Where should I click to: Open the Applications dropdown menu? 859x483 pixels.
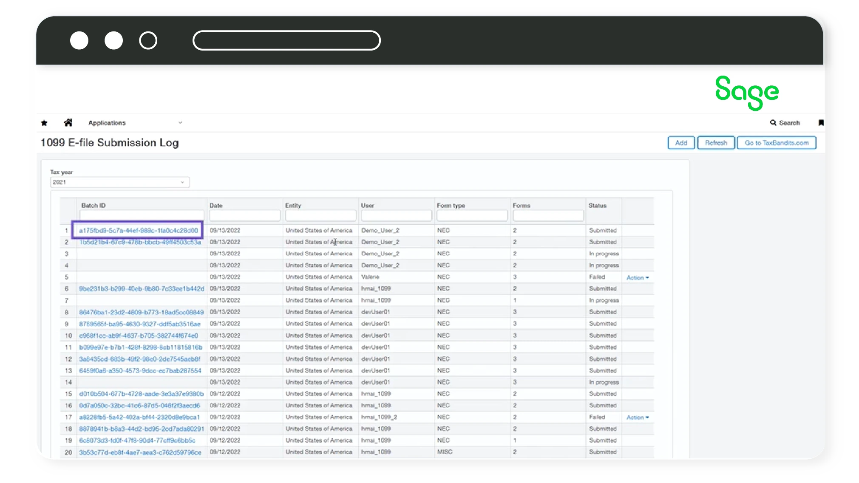pos(135,123)
